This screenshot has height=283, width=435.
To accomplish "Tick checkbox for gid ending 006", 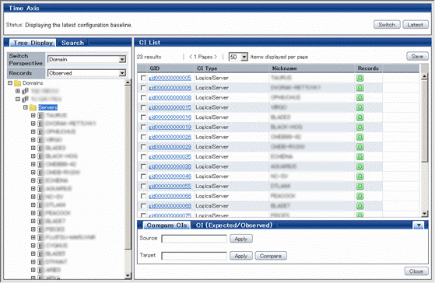I will (x=143, y=88).
